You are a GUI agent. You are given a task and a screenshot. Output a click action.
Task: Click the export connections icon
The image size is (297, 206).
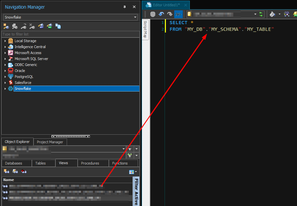[49, 26]
